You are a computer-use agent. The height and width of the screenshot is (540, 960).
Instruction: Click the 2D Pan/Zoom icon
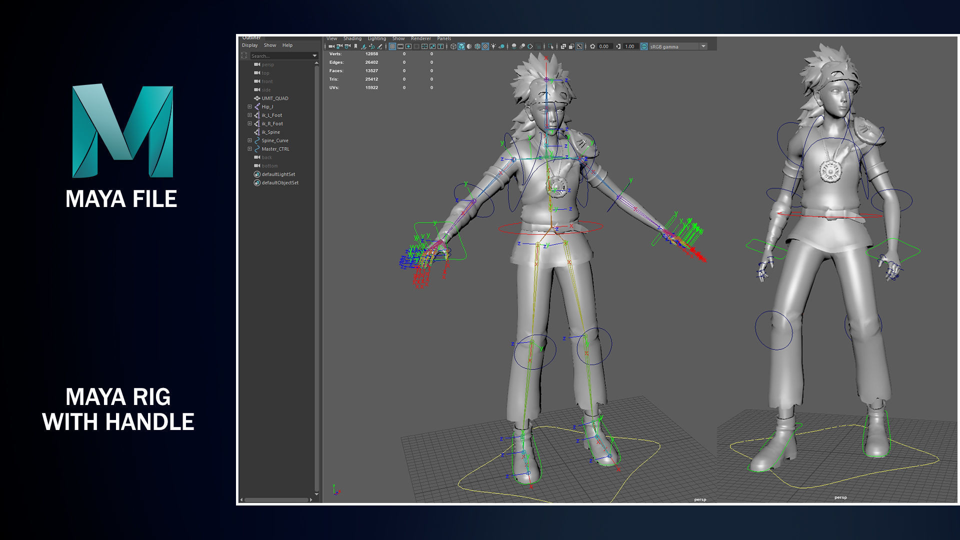point(371,46)
